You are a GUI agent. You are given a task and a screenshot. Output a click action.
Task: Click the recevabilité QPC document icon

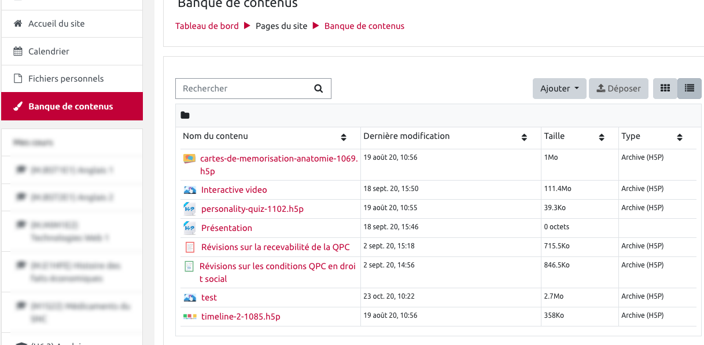tap(190, 247)
